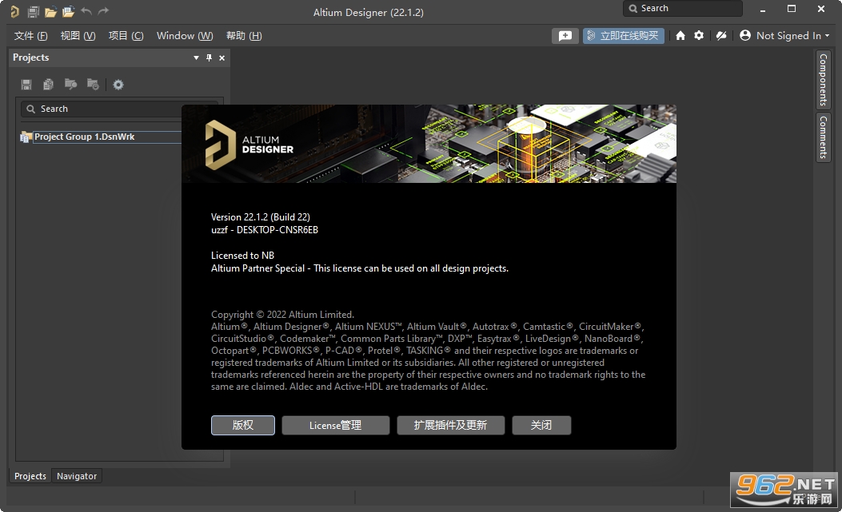Pin the Projects panel
The height and width of the screenshot is (512, 842).
pyautogui.click(x=209, y=58)
